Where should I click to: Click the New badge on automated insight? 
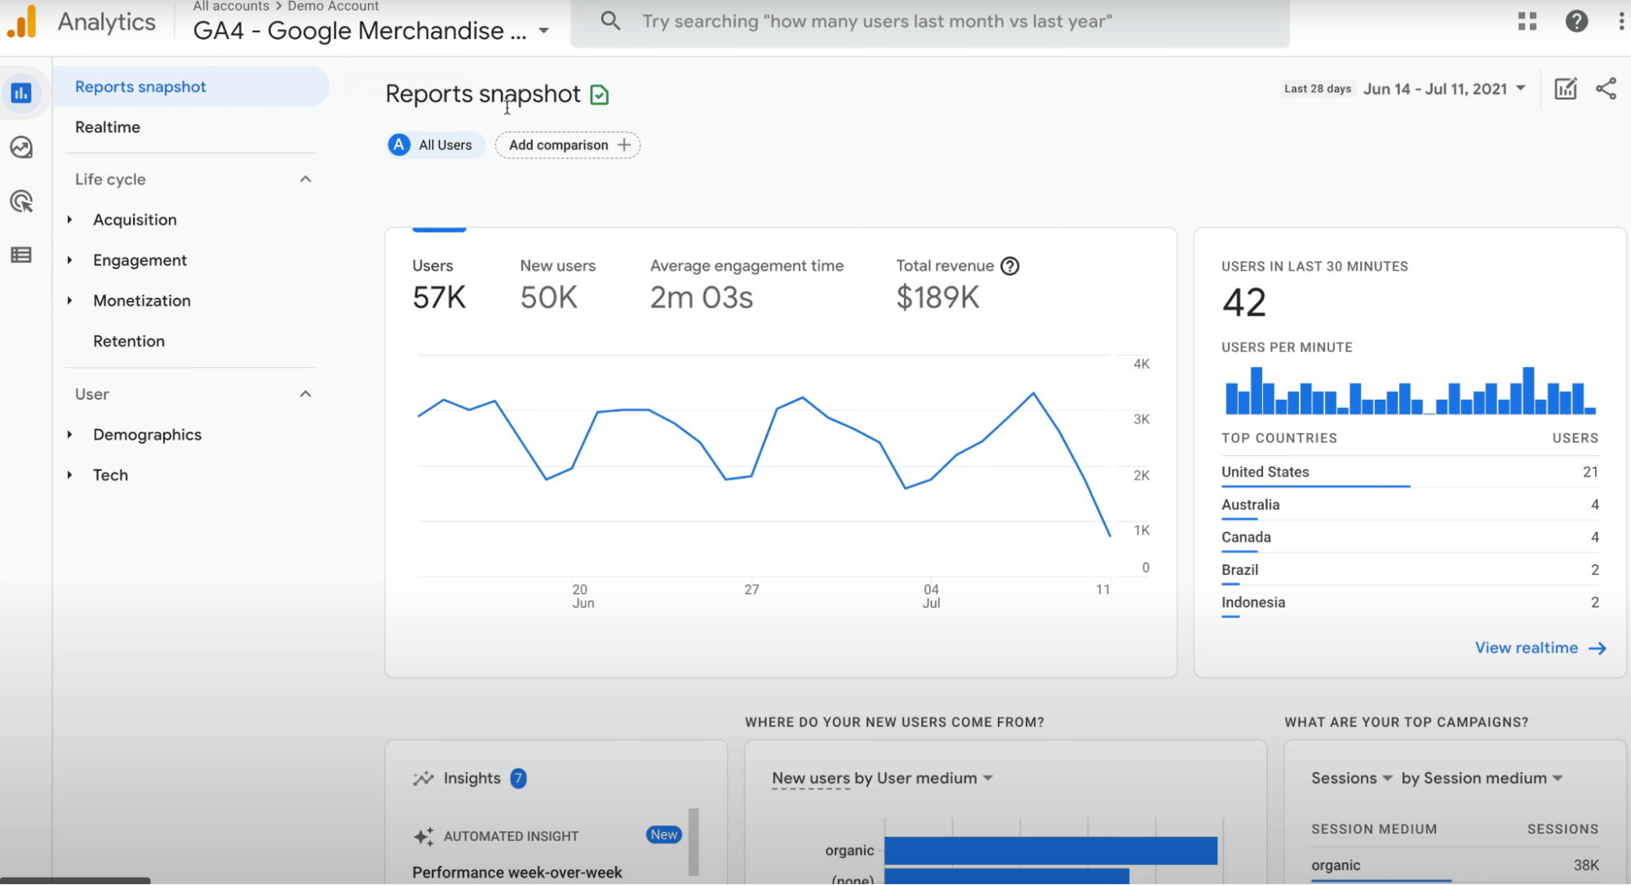(x=663, y=835)
